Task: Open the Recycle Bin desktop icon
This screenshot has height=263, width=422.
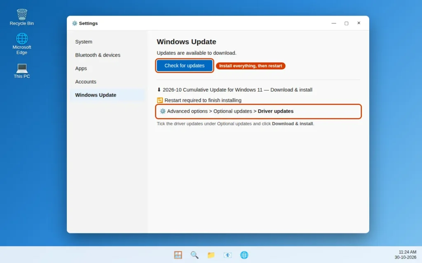Action: 22,17
